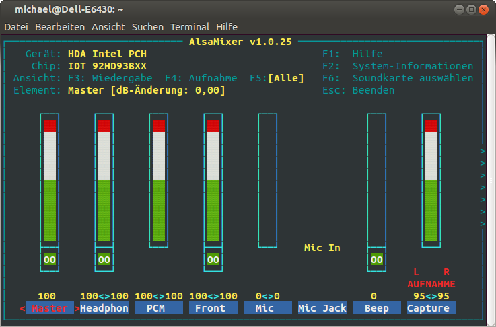496x327 pixels.
Task: Click the Master dB-Änderung element text
Action: pos(147,90)
